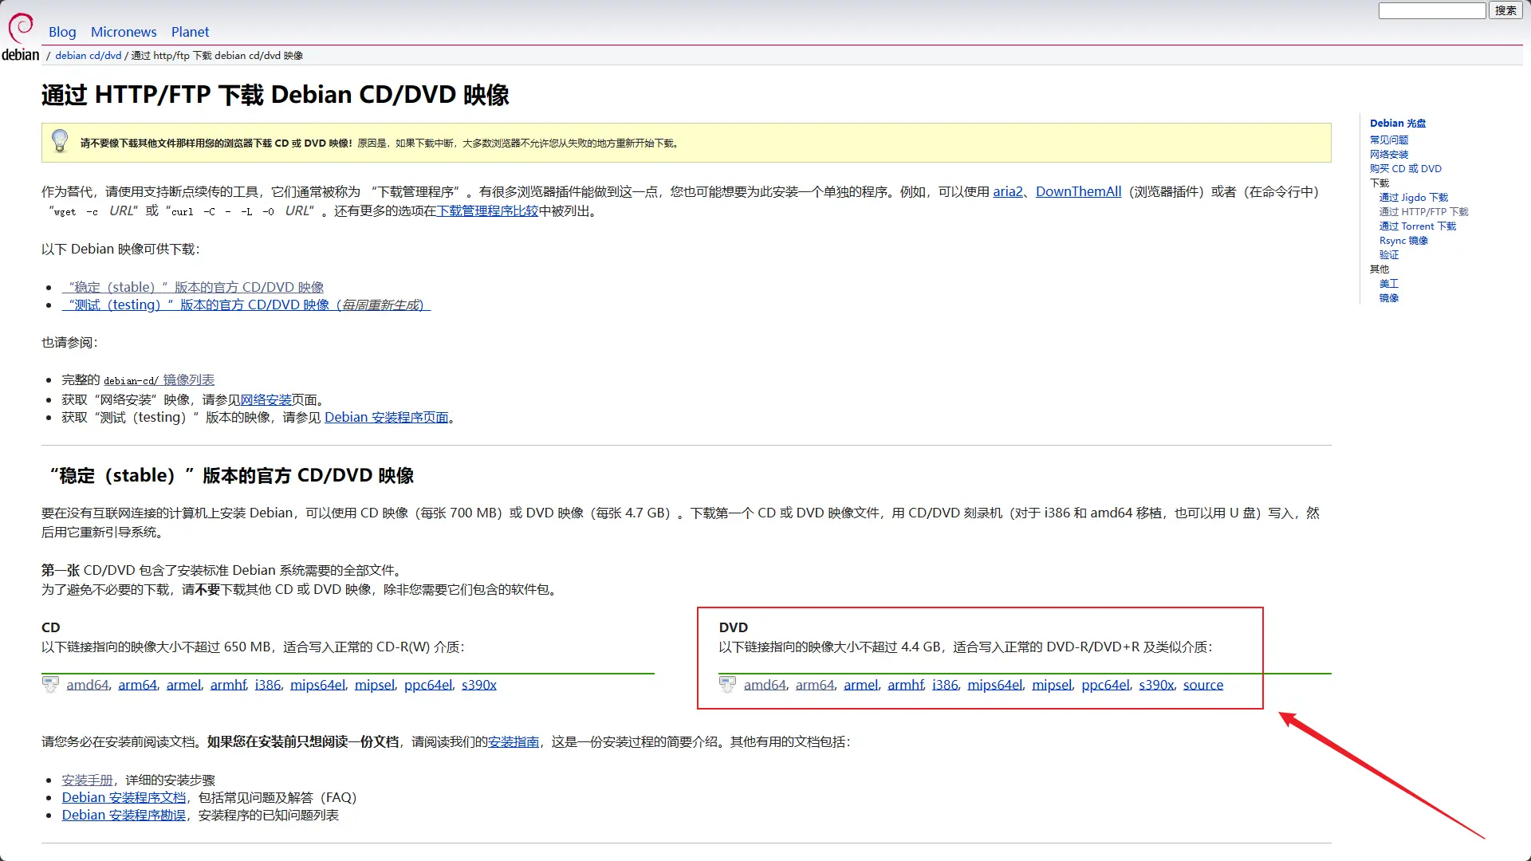Click the 搜索 search button
1531x861 pixels.
click(x=1505, y=10)
